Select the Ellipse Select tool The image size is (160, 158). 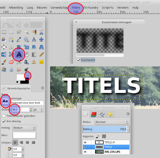click(11, 32)
